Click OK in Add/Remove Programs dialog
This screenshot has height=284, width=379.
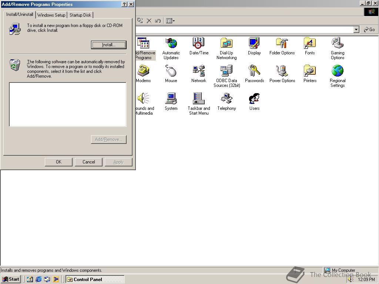click(x=58, y=162)
